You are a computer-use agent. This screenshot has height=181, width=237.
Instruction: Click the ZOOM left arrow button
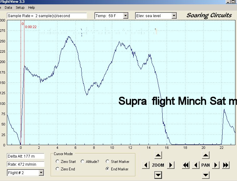[x=146, y=165]
